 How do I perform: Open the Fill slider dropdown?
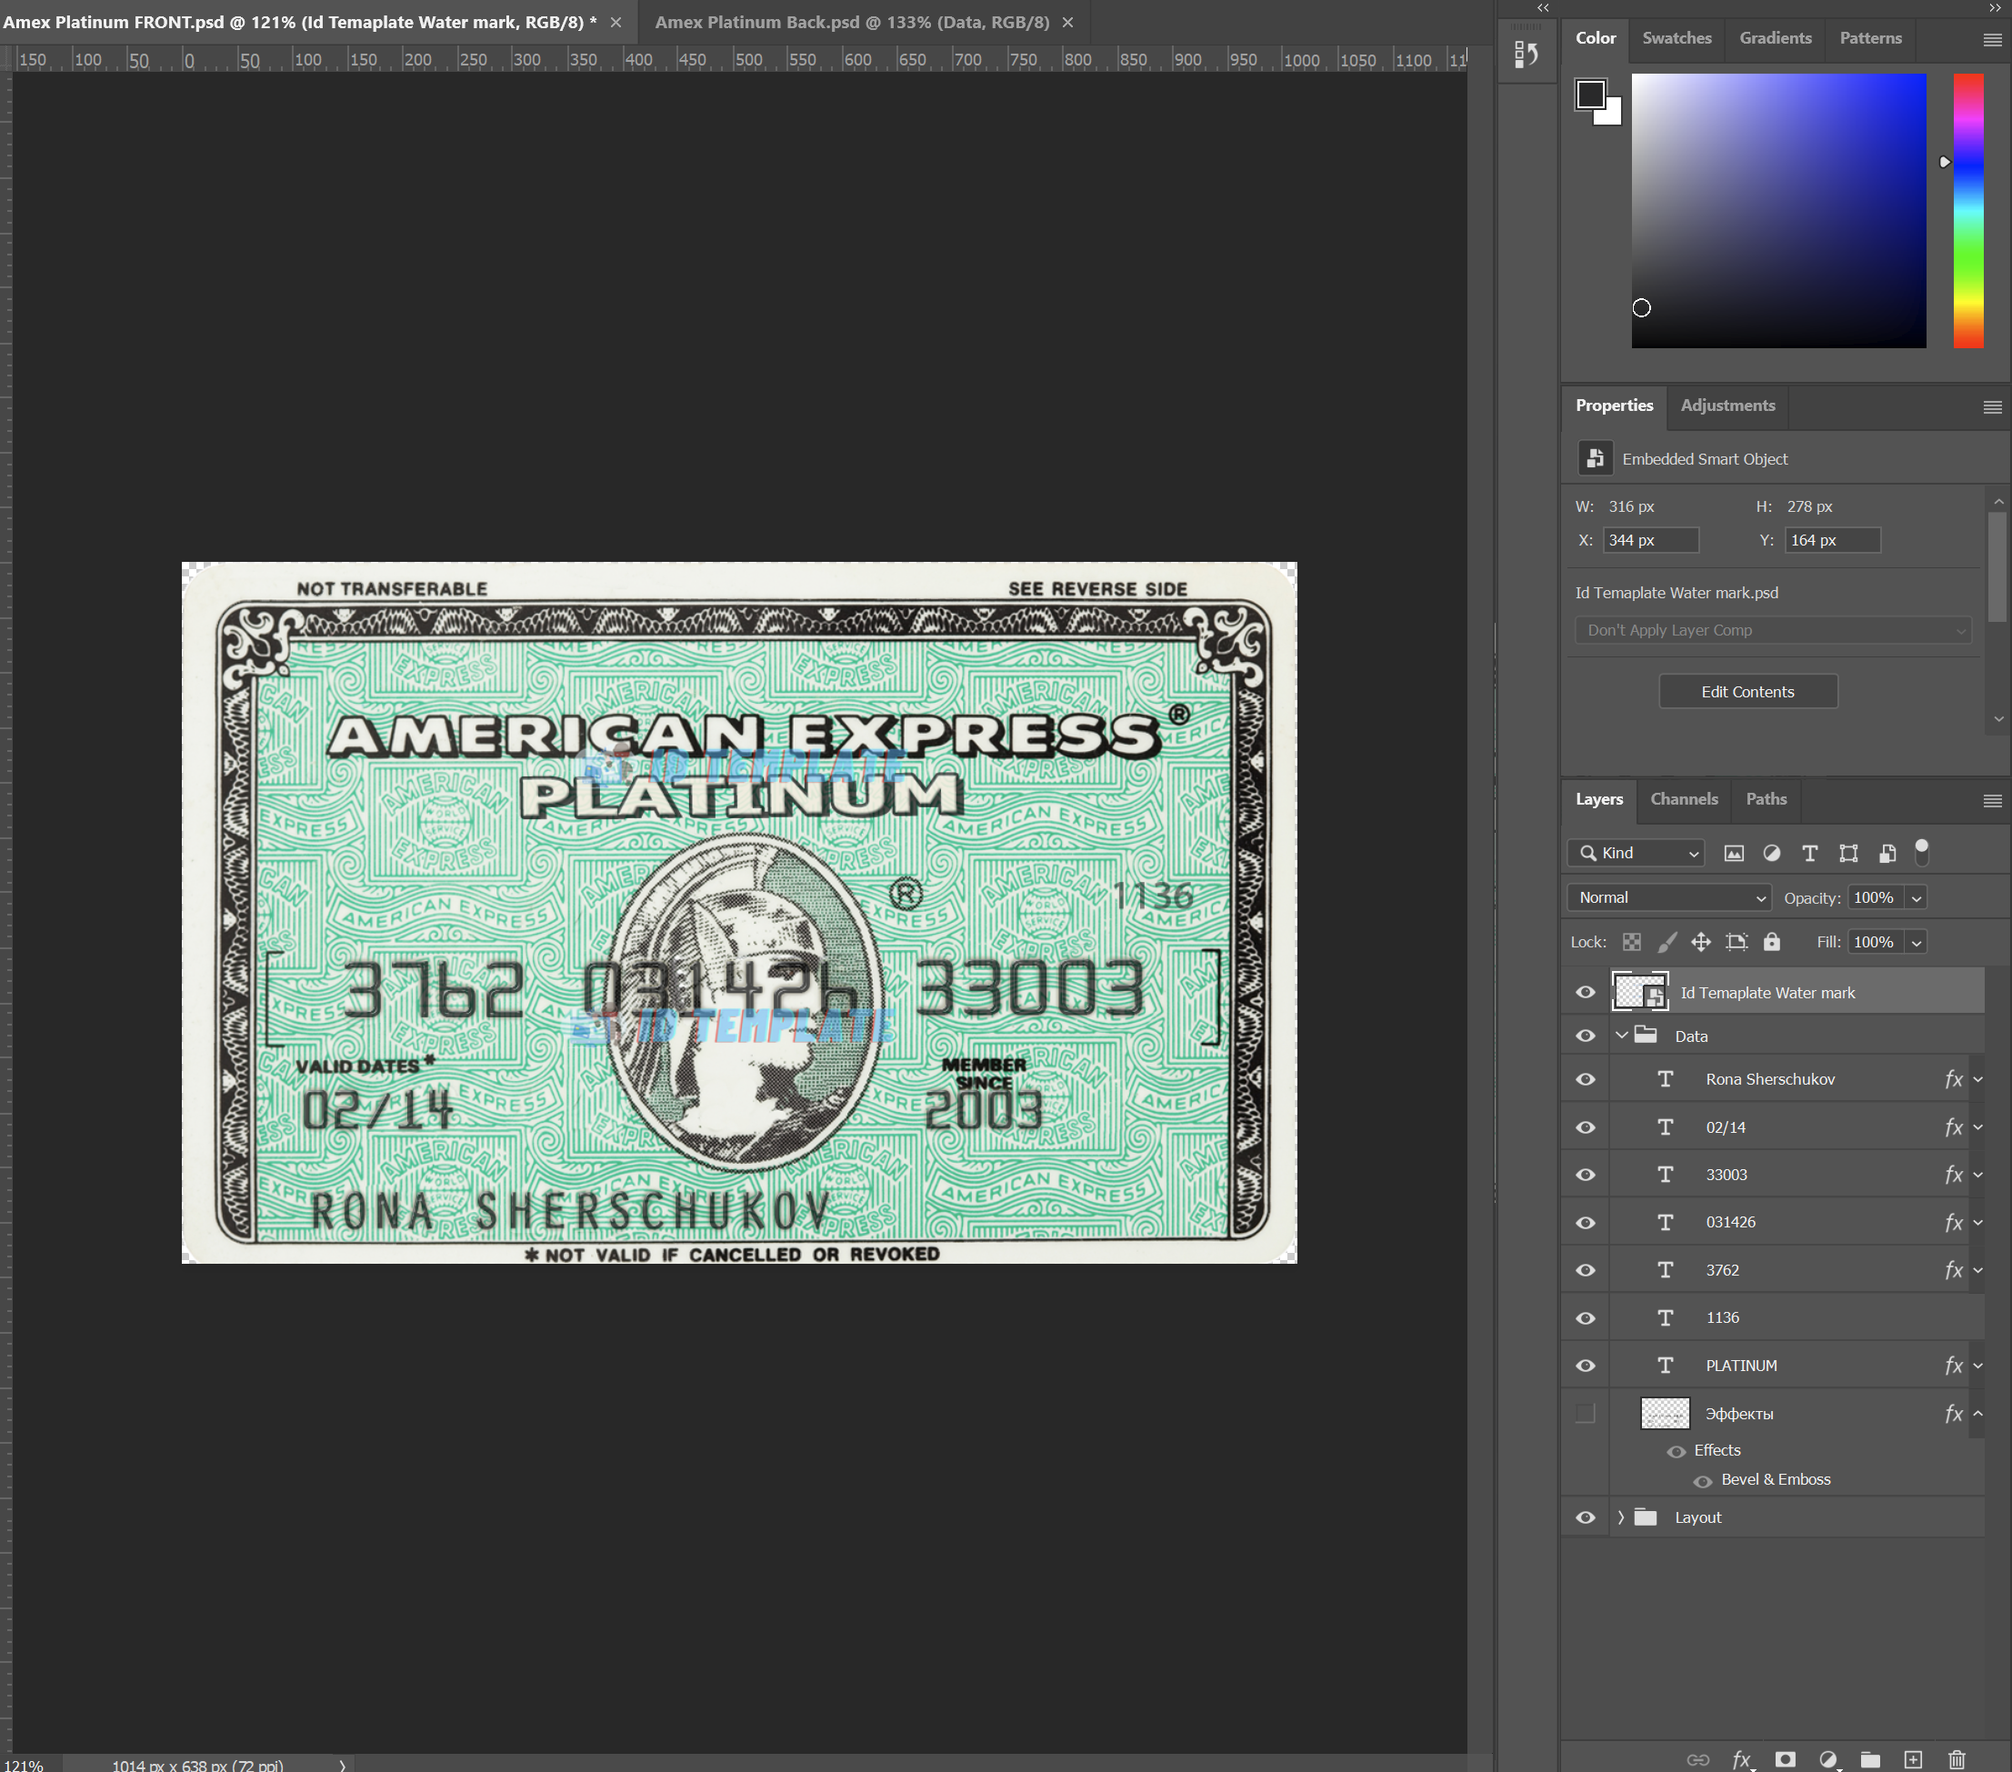(x=1916, y=942)
